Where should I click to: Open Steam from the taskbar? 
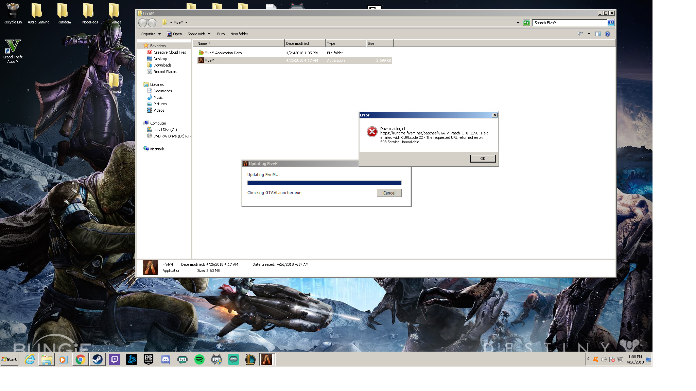coord(98,359)
